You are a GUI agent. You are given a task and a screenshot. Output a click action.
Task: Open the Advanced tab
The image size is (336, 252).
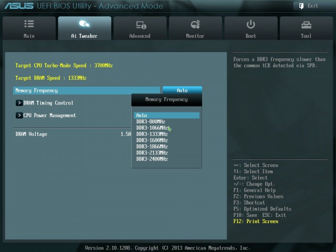click(140, 28)
